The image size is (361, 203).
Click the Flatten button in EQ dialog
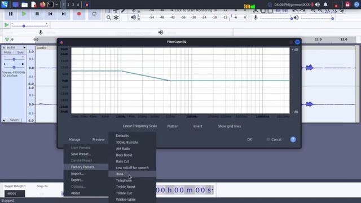[173, 126]
